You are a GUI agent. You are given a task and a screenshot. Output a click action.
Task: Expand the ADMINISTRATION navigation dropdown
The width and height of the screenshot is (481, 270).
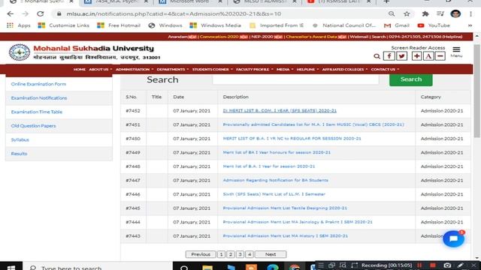coord(135,70)
